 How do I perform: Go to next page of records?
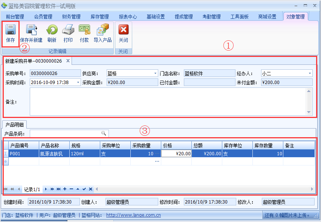(x=52, y=189)
